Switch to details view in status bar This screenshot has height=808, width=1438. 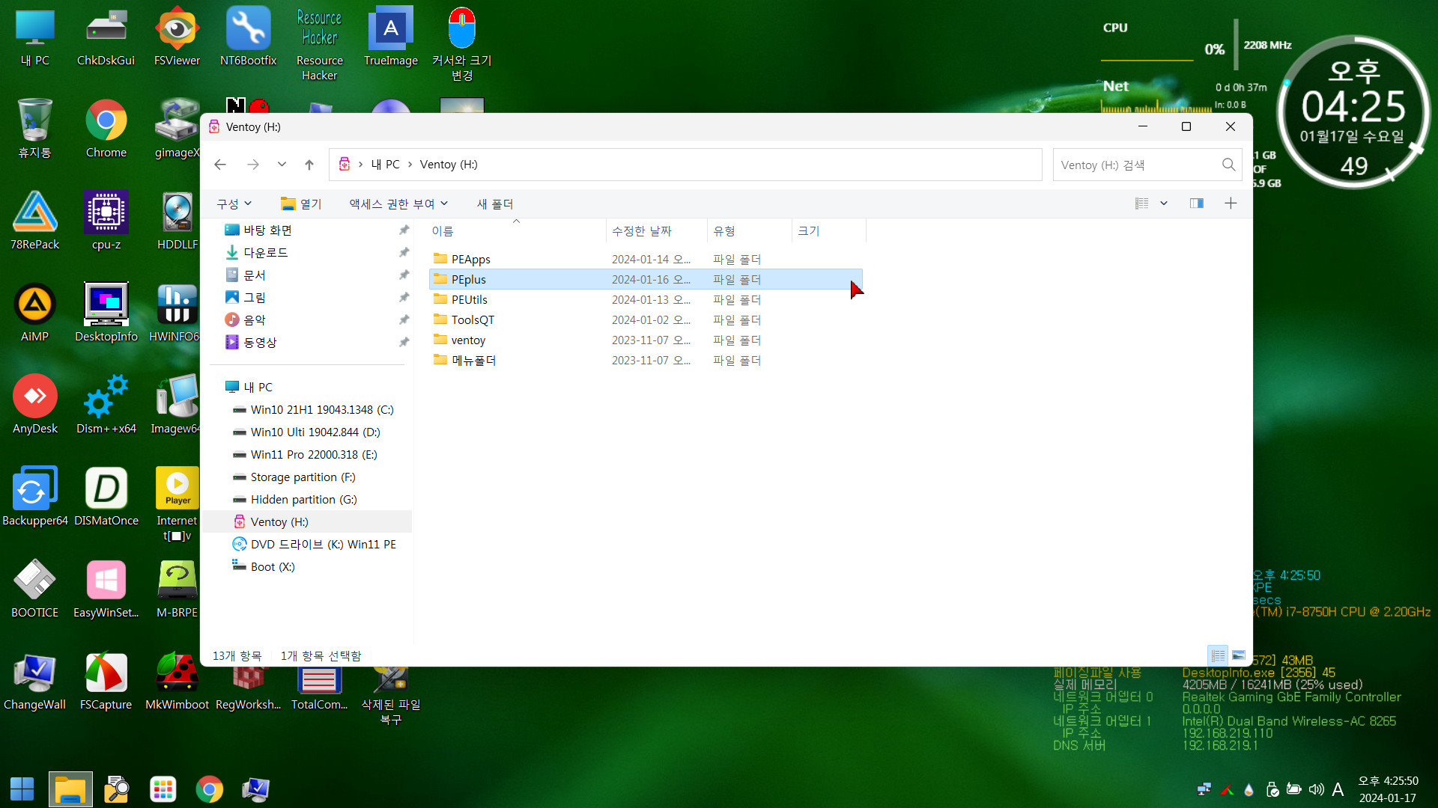pyautogui.click(x=1218, y=655)
